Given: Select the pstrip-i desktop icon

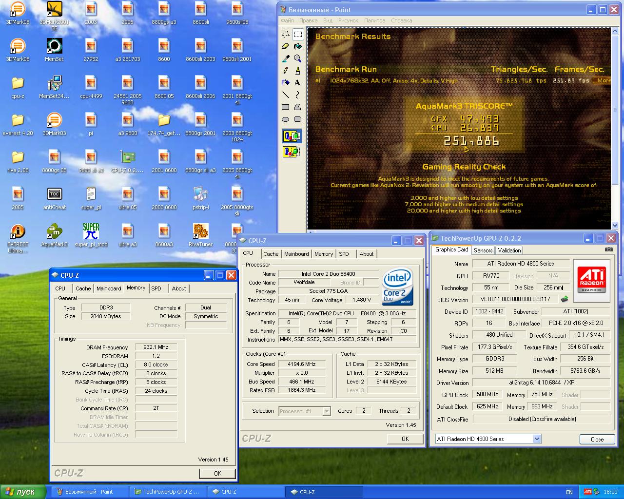Looking at the screenshot, I should pos(200,198).
